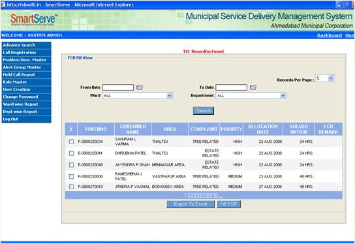Image resolution: width=355 pixels, height=244 pixels.
Task: Tick checkbox for token P-0808230006
Action: [71, 176]
